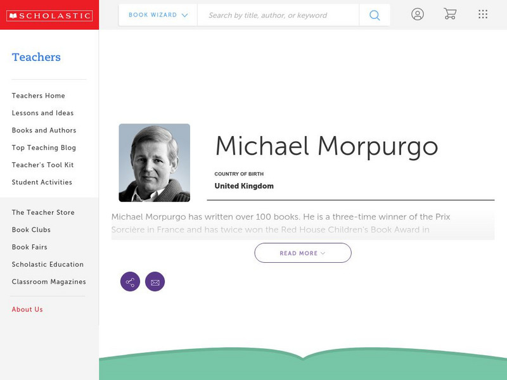The width and height of the screenshot is (507, 380).
Task: Open Classroom Magazines link
Action: click(49, 282)
